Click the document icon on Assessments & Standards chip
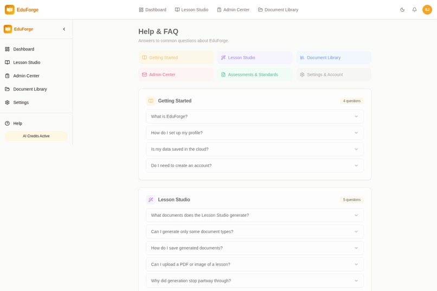Image resolution: width=437 pixels, height=291 pixels. (223, 75)
